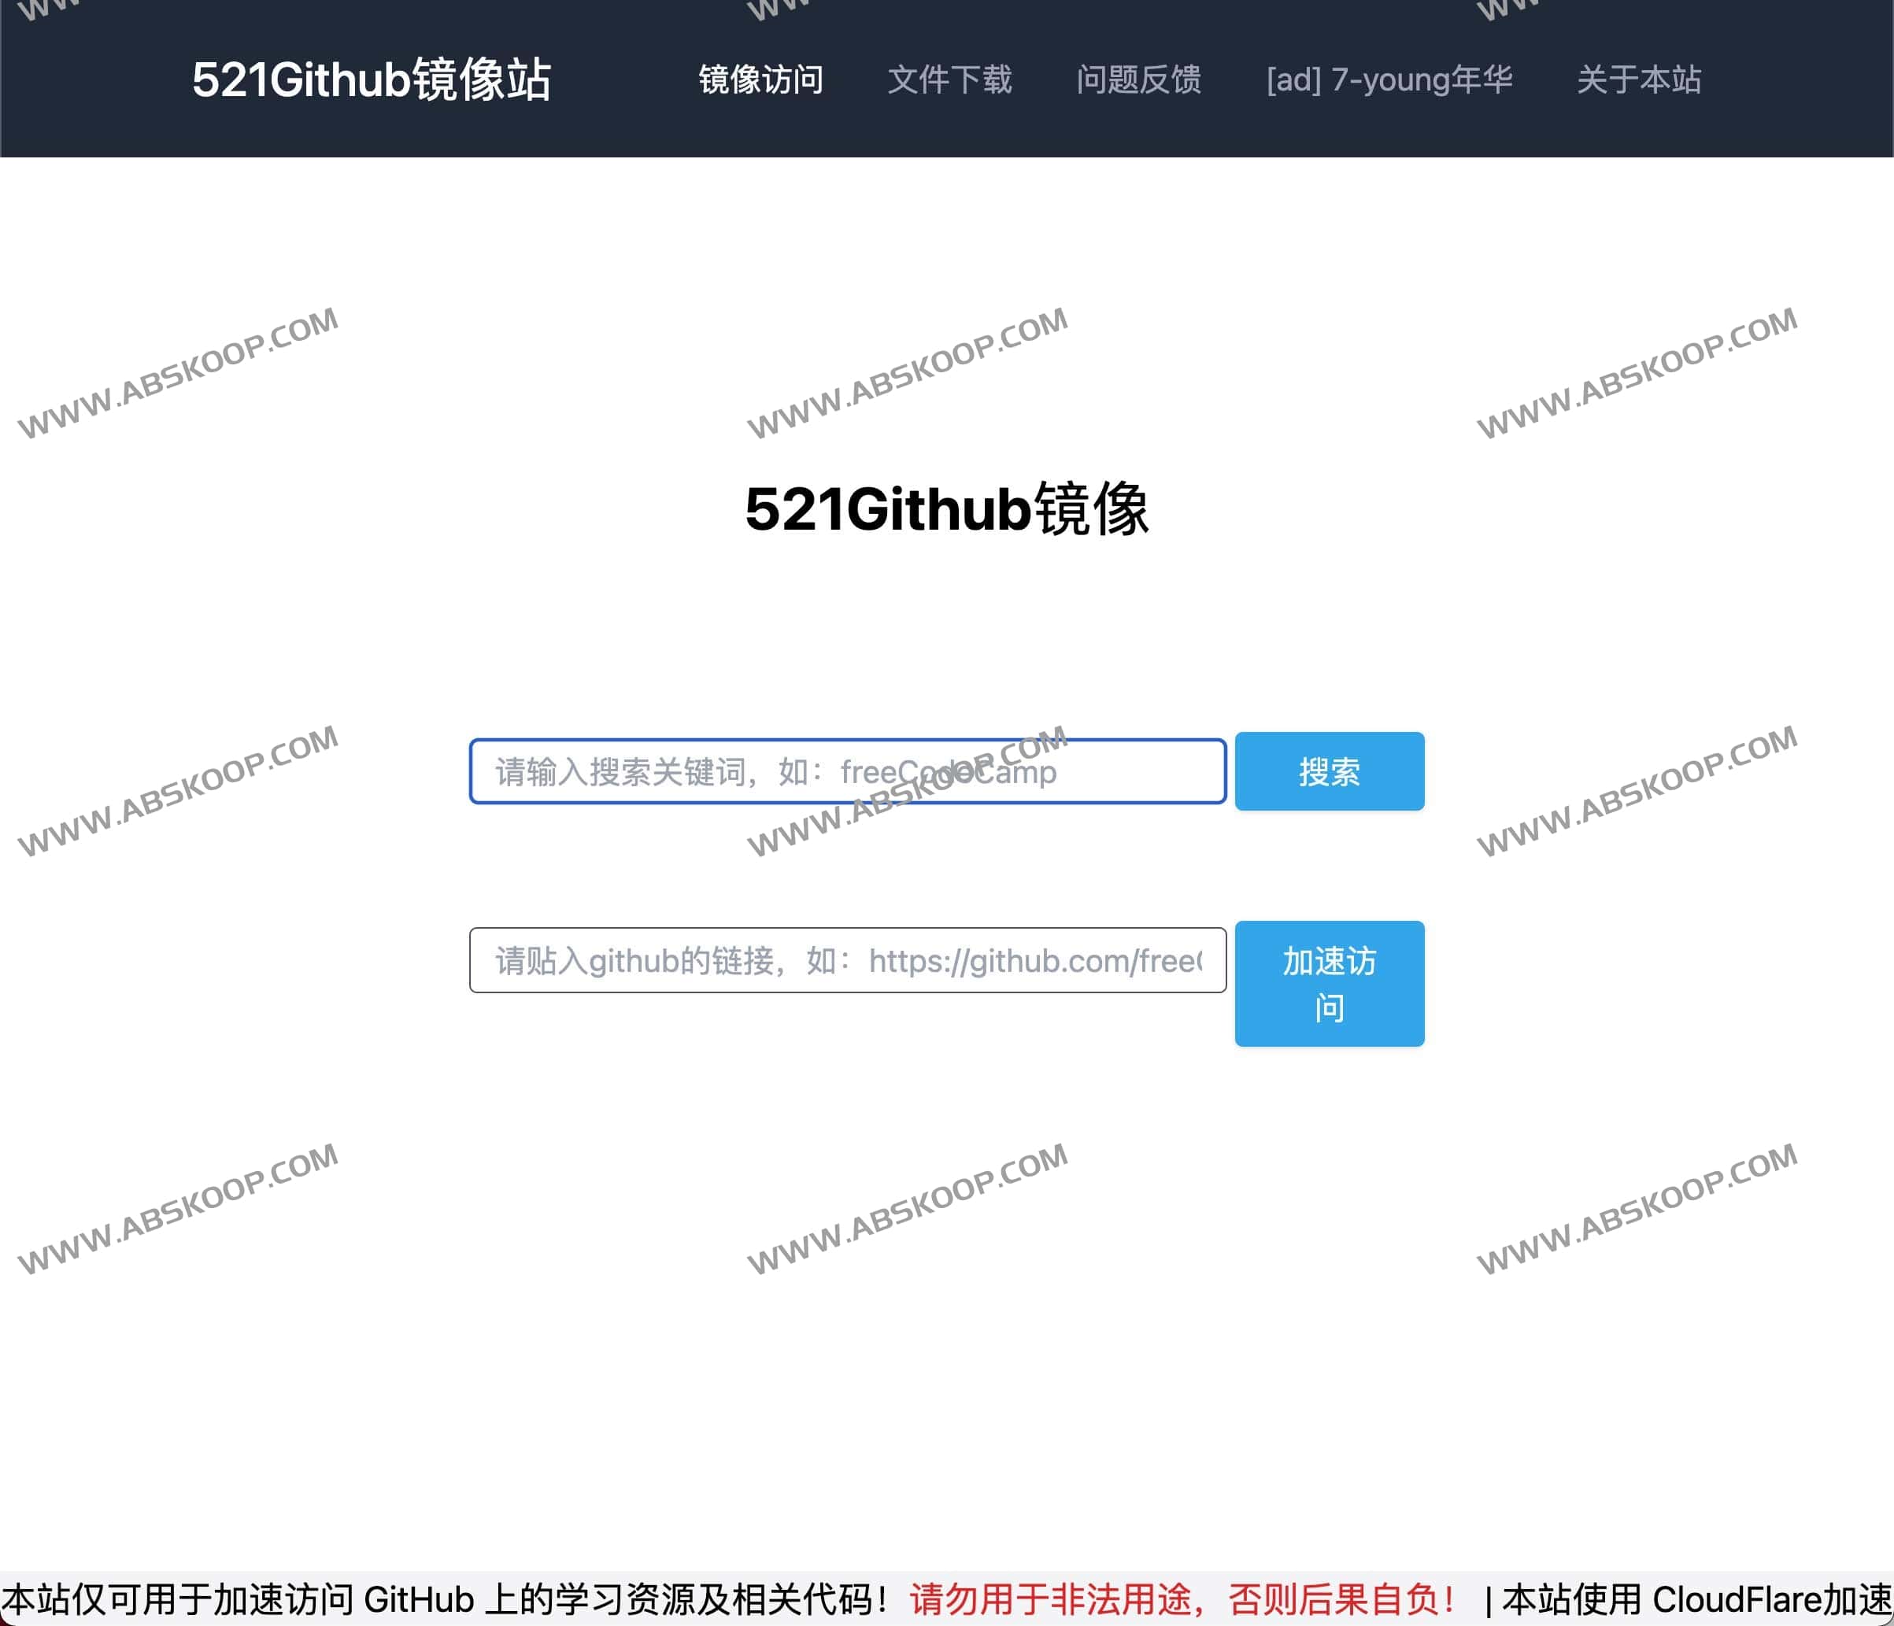The width and height of the screenshot is (1894, 1626).
Task: Click the 521Github镜像站 site logo
Action: [373, 79]
